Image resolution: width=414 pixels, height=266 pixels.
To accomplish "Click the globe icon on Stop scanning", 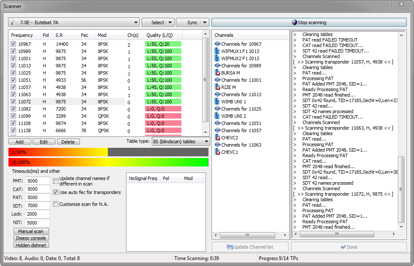I will point(294,22).
